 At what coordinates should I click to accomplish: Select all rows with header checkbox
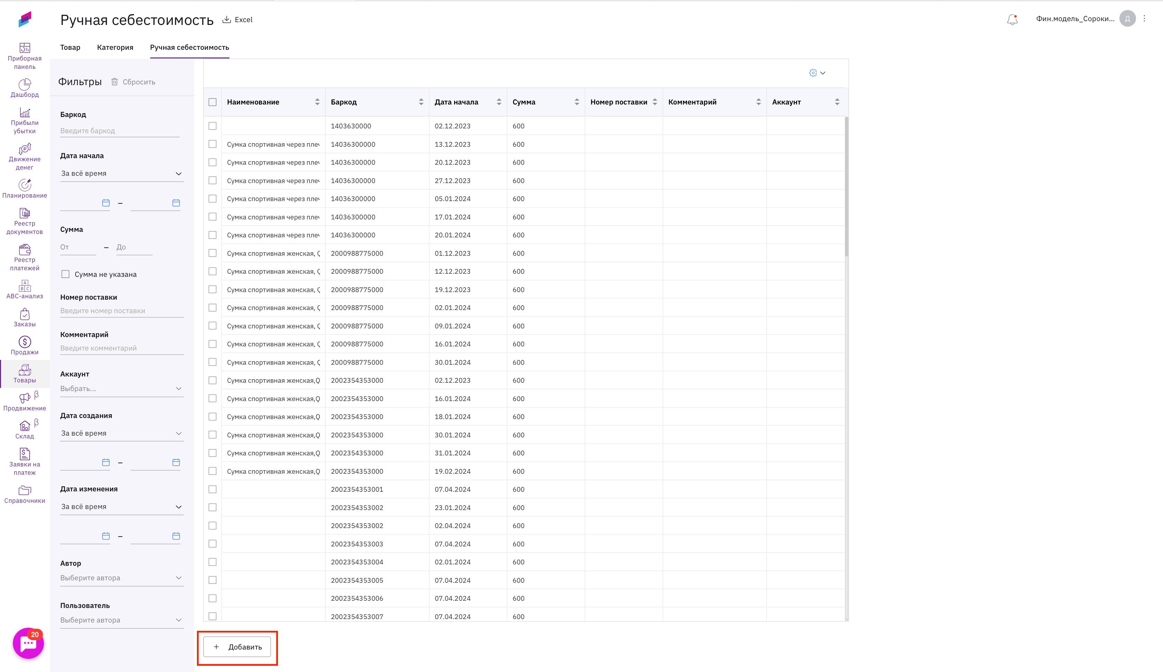pyautogui.click(x=212, y=102)
